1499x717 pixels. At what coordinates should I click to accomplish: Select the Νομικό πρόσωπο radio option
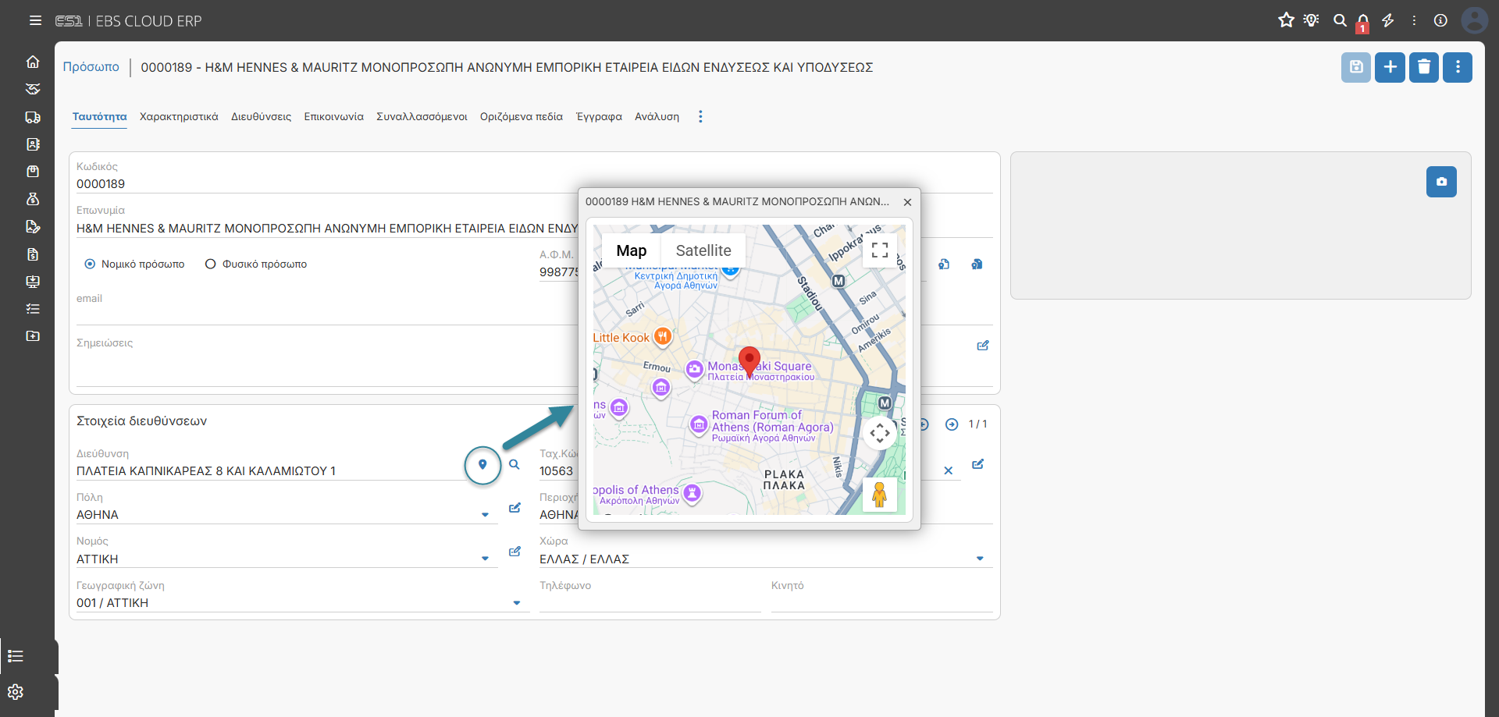click(x=90, y=264)
